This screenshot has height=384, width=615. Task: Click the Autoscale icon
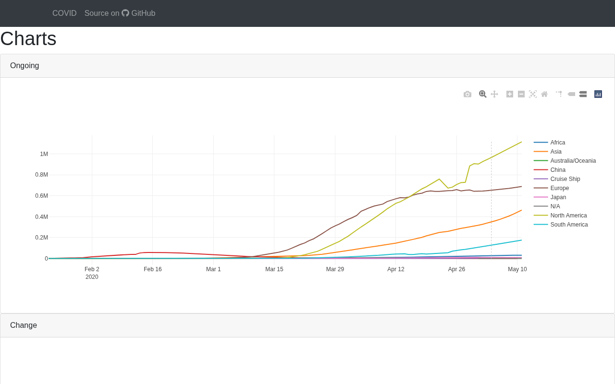[x=533, y=94]
